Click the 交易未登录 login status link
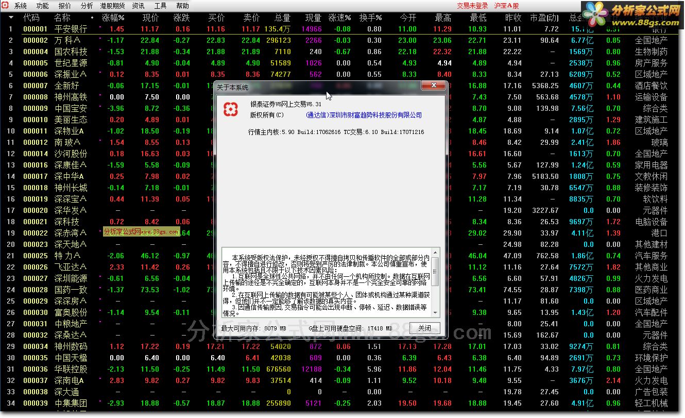Image resolution: width=685 pixels, height=418 pixels. (x=473, y=6)
